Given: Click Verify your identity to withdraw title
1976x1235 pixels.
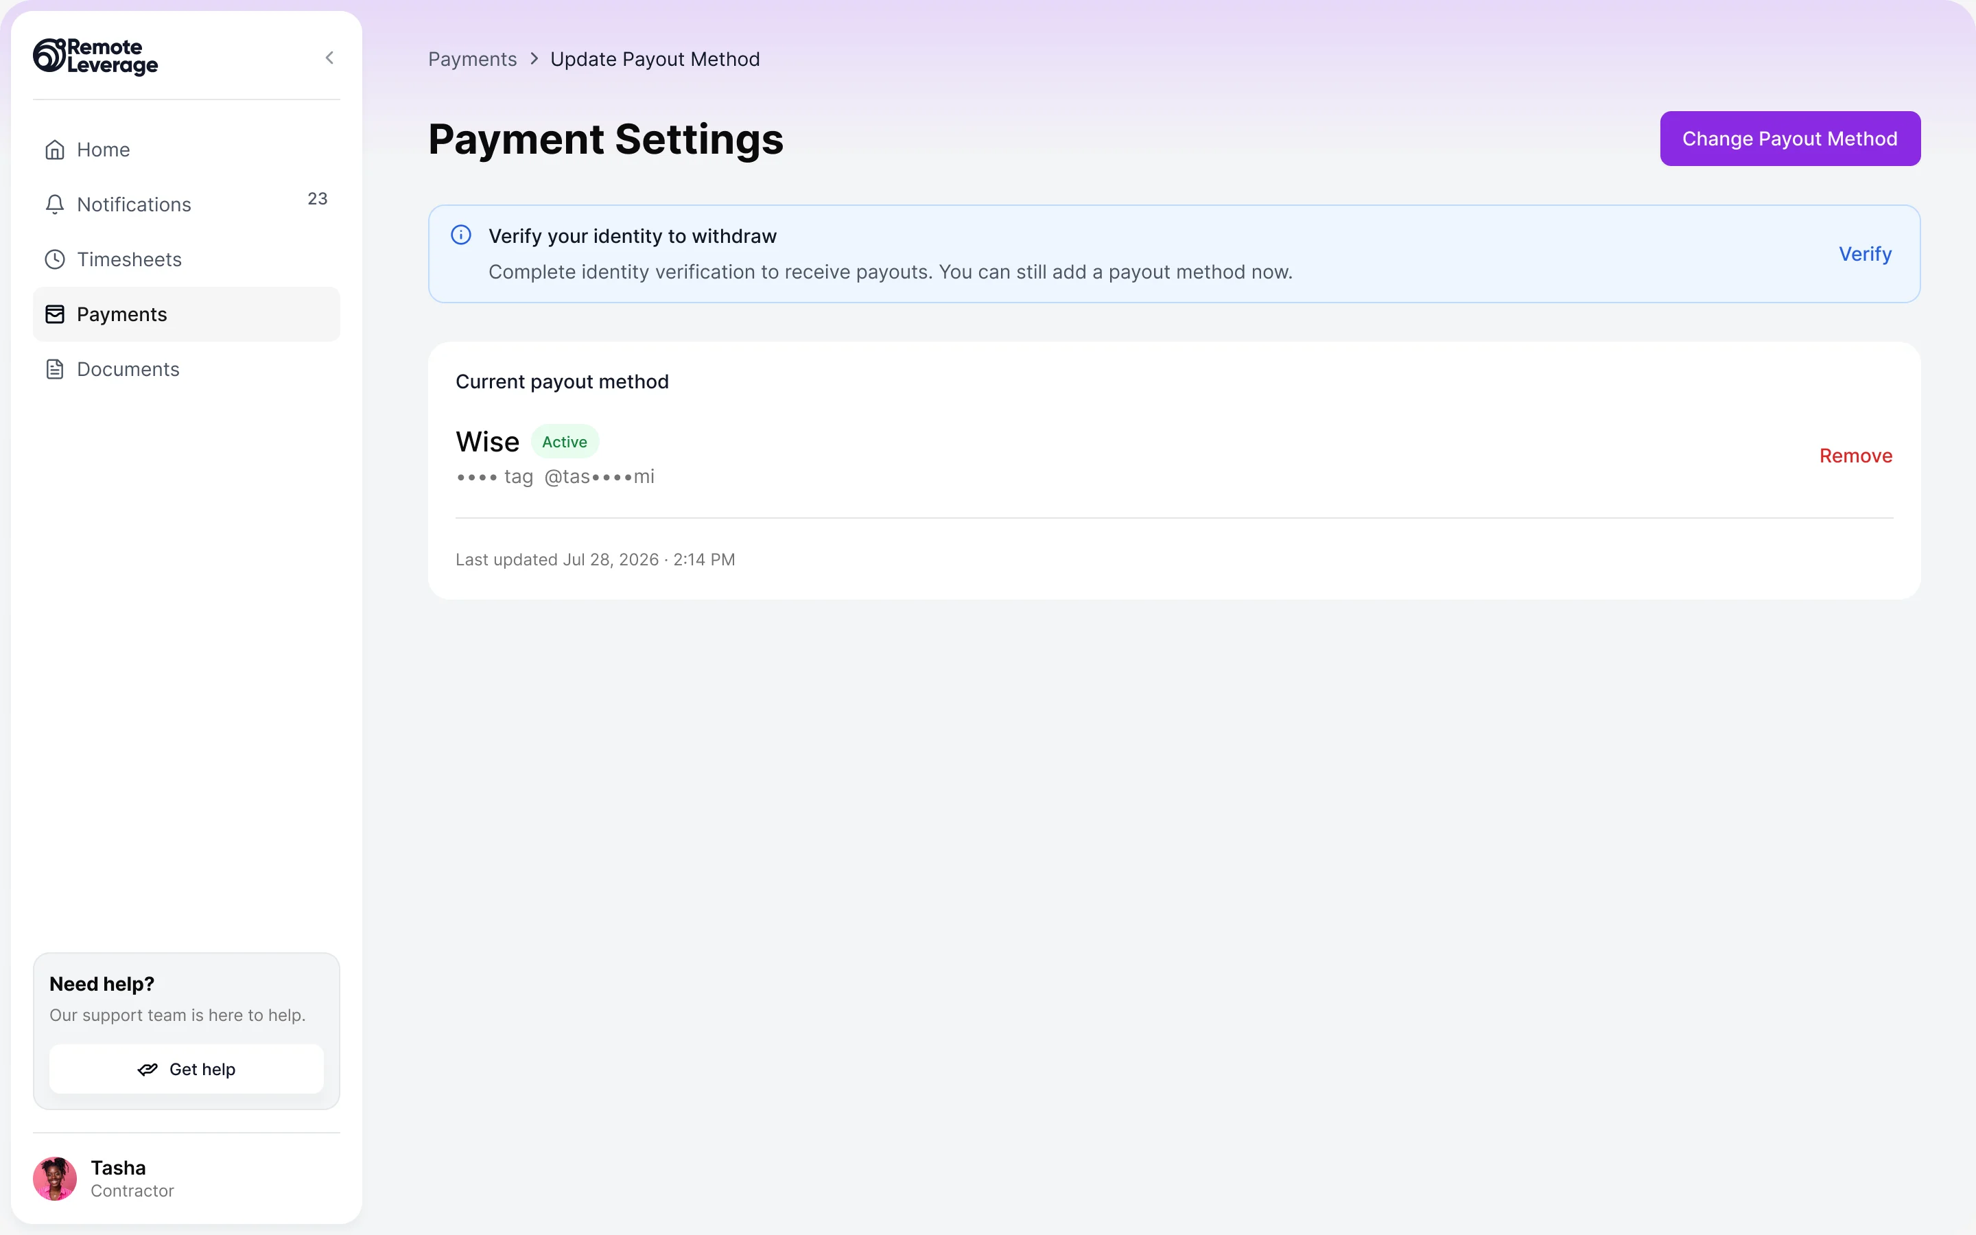Looking at the screenshot, I should pyautogui.click(x=633, y=236).
